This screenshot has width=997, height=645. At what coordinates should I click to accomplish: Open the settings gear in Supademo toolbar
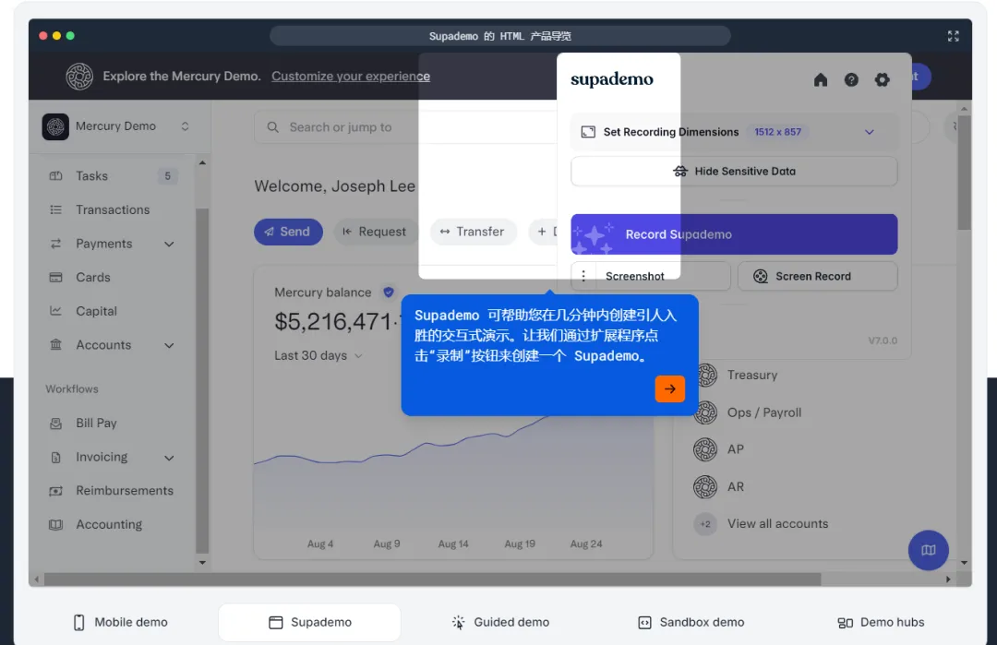(882, 80)
